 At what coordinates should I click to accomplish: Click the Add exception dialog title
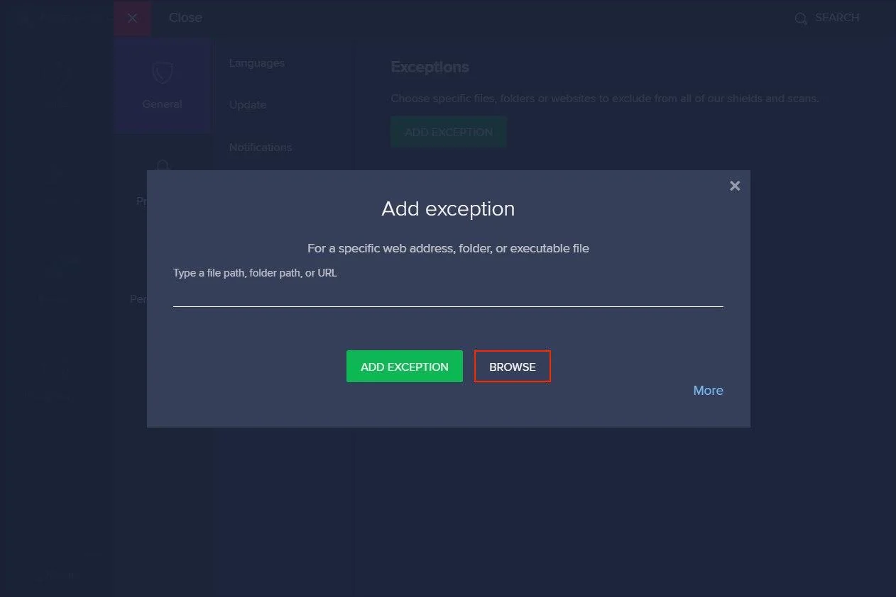click(448, 209)
